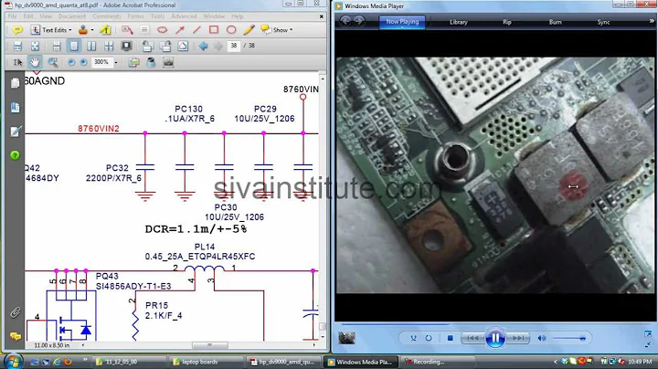The image size is (658, 369).
Task: Click the Snapshot tool icon
Action: click(x=168, y=62)
